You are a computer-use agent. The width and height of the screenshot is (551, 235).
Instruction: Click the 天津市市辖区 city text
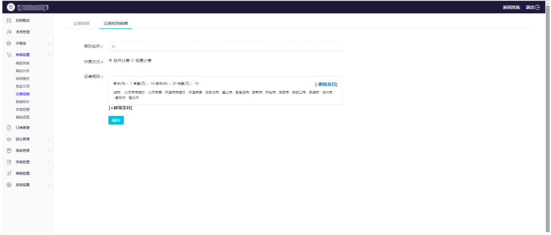[175, 92]
